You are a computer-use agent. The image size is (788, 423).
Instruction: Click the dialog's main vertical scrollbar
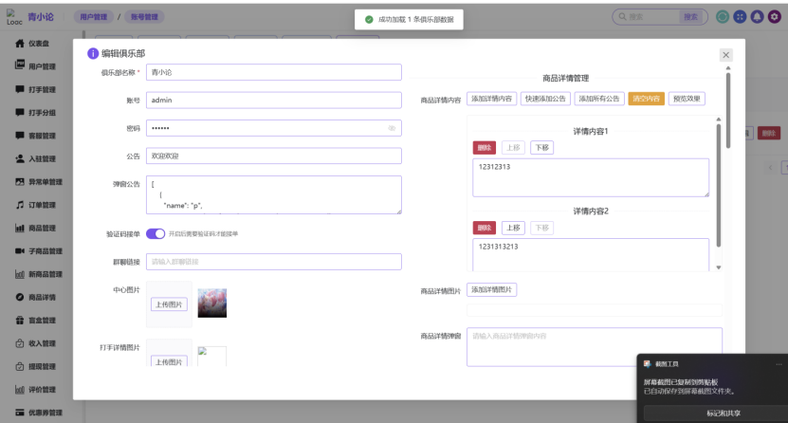point(728,111)
